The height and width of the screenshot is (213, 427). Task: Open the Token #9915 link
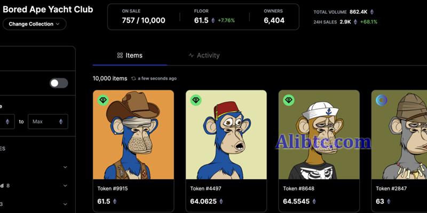tap(113, 189)
